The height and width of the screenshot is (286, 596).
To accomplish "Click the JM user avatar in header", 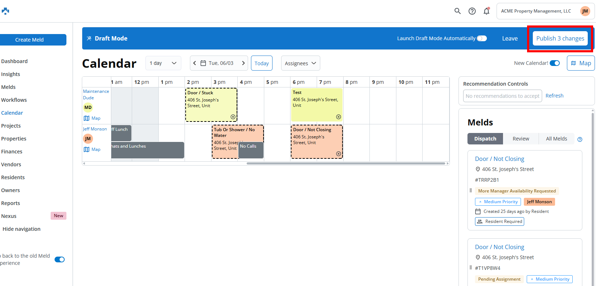I will coord(585,11).
